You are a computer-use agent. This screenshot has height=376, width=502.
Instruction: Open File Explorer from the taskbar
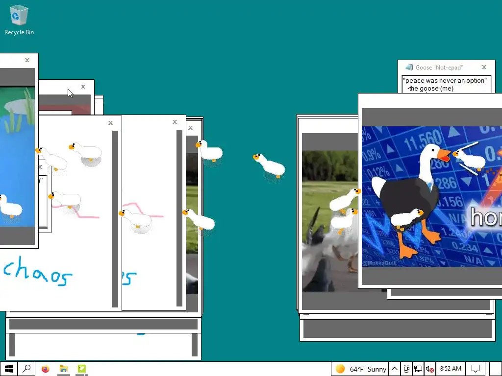pos(63,369)
